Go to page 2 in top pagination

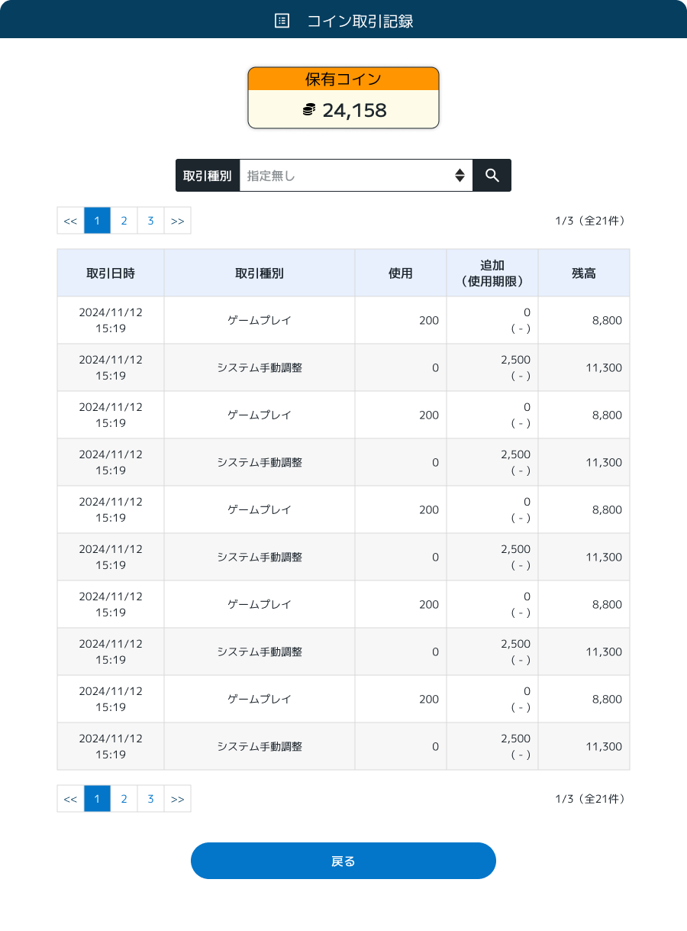click(124, 221)
